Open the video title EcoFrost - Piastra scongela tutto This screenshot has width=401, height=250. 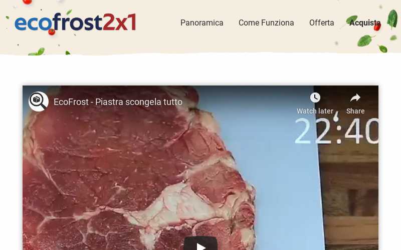coord(118,102)
